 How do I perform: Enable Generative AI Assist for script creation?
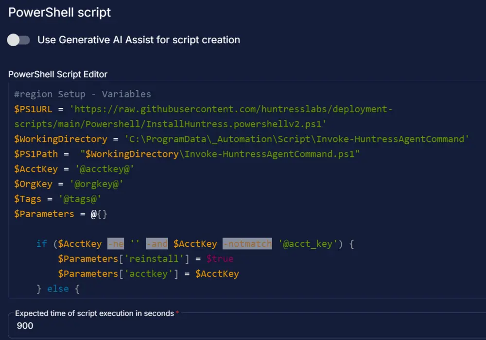click(18, 40)
